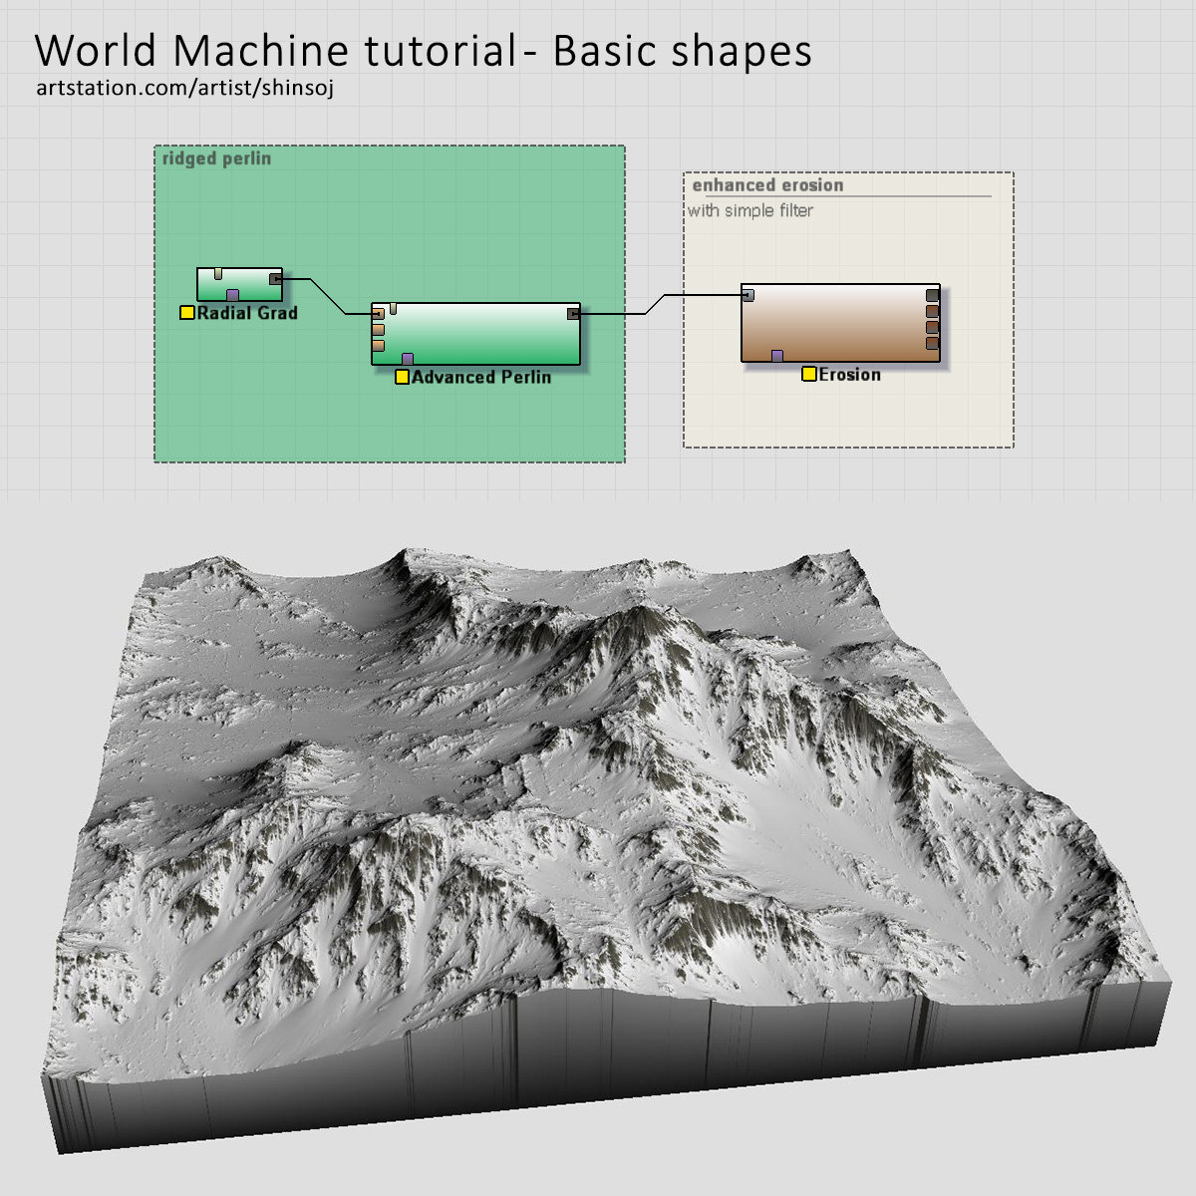The width and height of the screenshot is (1196, 1196).
Task: Toggle the Erosion node's yellow checkbox
Action: [x=809, y=374]
